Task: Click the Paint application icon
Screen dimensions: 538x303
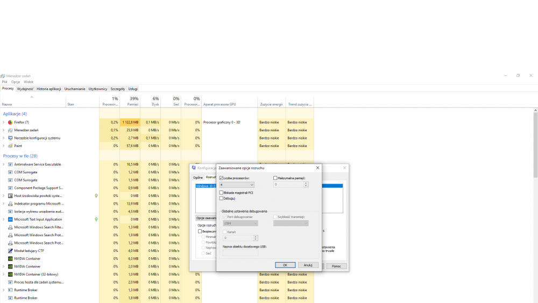Action: [x=10, y=146]
